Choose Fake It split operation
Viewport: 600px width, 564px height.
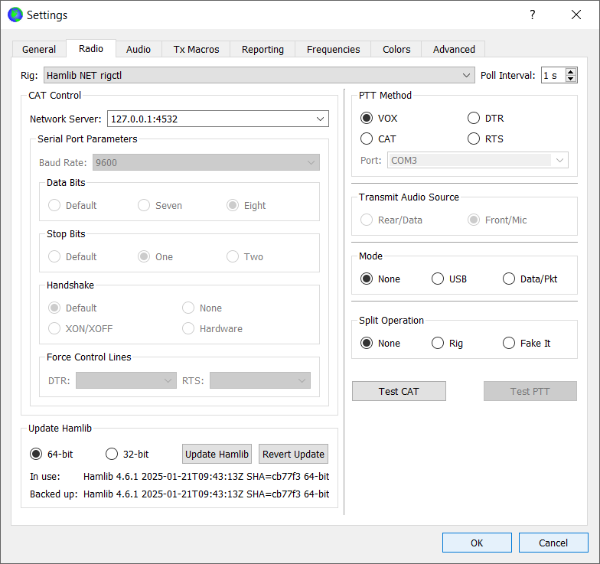point(509,343)
